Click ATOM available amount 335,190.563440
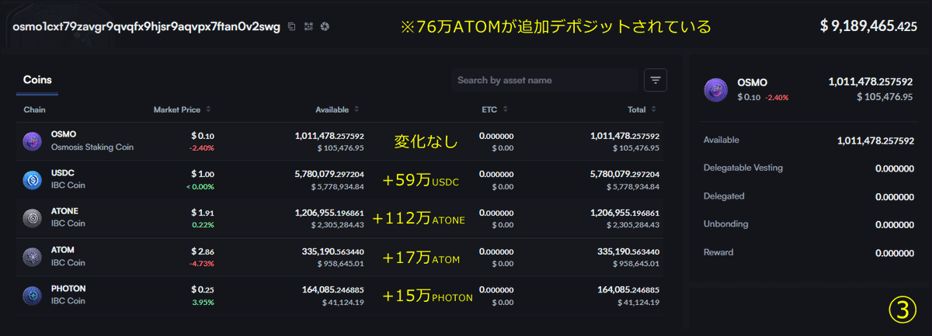This screenshot has height=336, width=932. click(332, 251)
